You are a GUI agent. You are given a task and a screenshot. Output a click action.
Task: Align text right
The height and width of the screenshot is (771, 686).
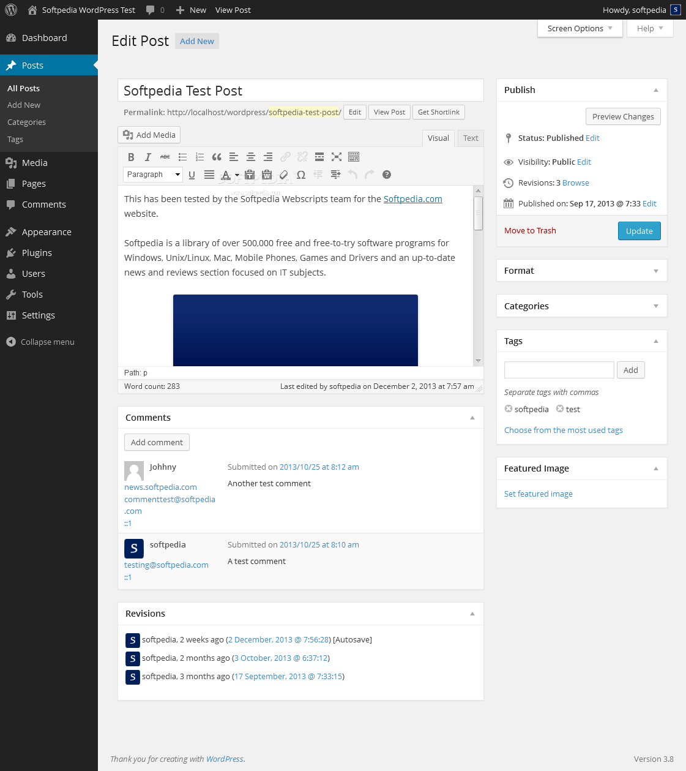click(x=268, y=157)
